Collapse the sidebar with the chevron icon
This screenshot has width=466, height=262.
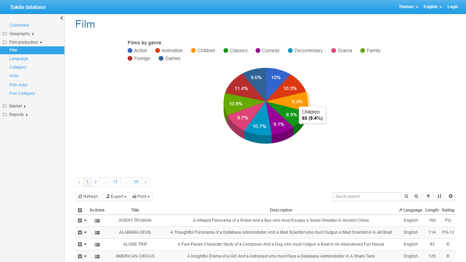point(62,18)
